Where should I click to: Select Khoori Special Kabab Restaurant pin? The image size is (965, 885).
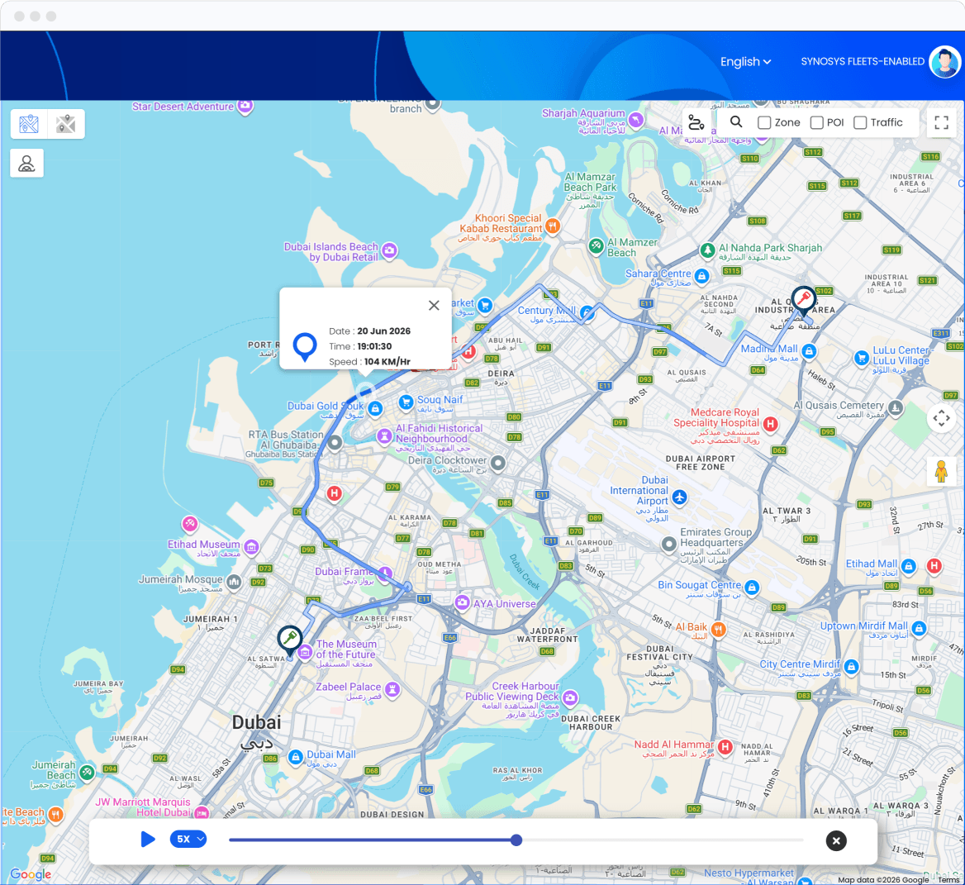coord(553,226)
